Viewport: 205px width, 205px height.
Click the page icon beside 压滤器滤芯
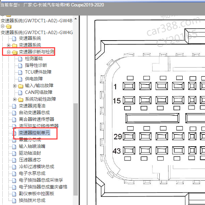(x=14, y=160)
